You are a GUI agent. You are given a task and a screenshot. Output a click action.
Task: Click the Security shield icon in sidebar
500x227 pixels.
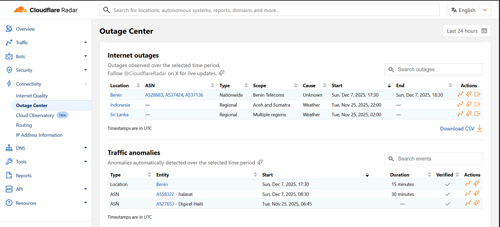click(9, 70)
